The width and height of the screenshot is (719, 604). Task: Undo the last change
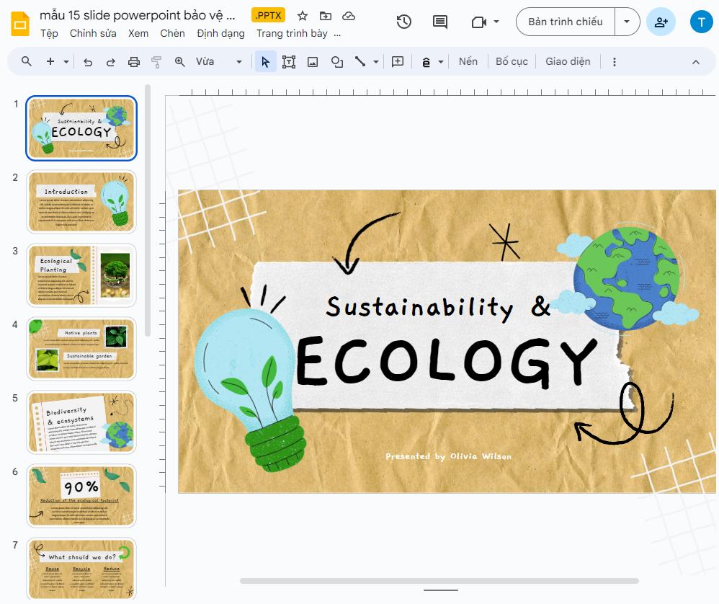[86, 61]
